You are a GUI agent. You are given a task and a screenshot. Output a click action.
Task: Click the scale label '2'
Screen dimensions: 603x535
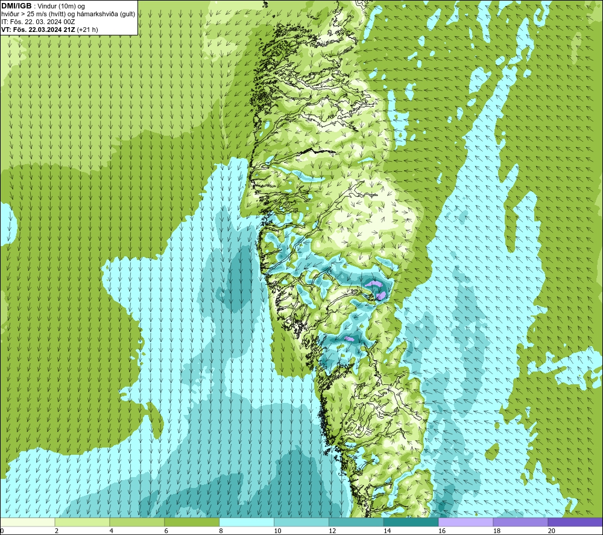click(x=57, y=531)
